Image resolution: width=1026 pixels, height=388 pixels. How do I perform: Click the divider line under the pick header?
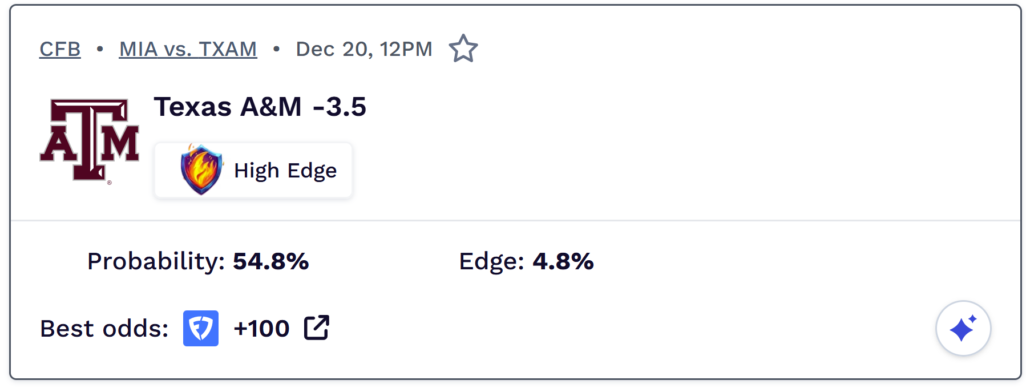514,220
